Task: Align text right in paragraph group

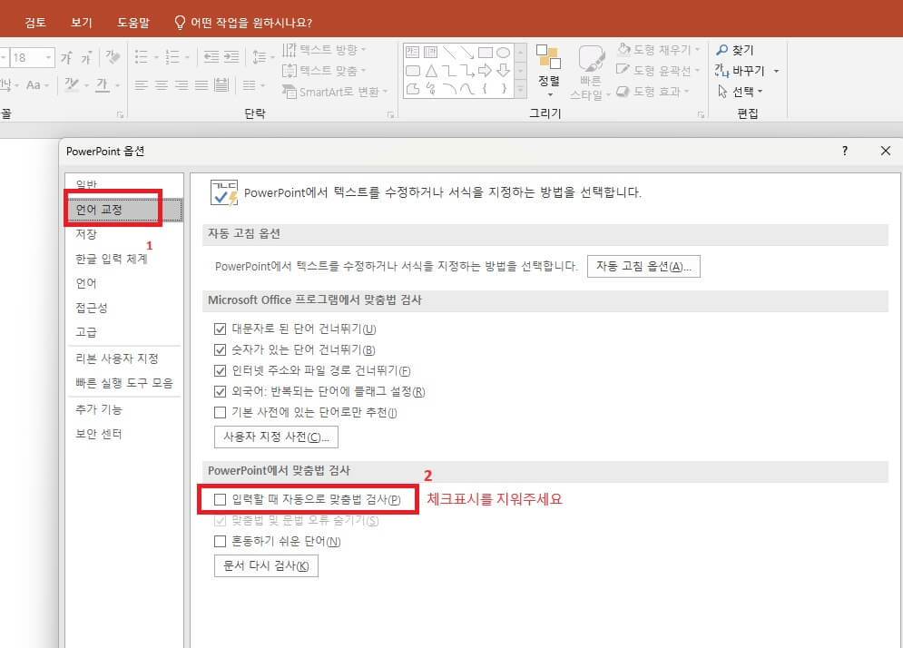Action: pyautogui.click(x=182, y=86)
